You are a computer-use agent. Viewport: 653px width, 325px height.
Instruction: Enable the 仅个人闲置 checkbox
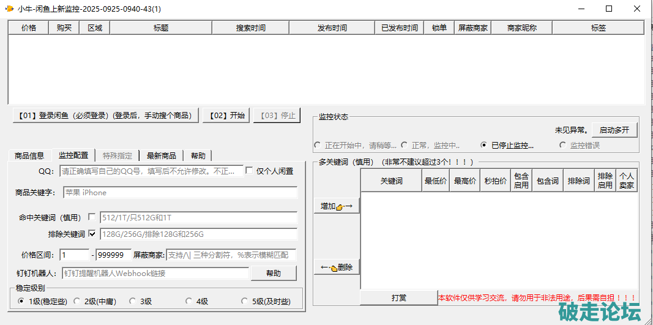point(249,171)
